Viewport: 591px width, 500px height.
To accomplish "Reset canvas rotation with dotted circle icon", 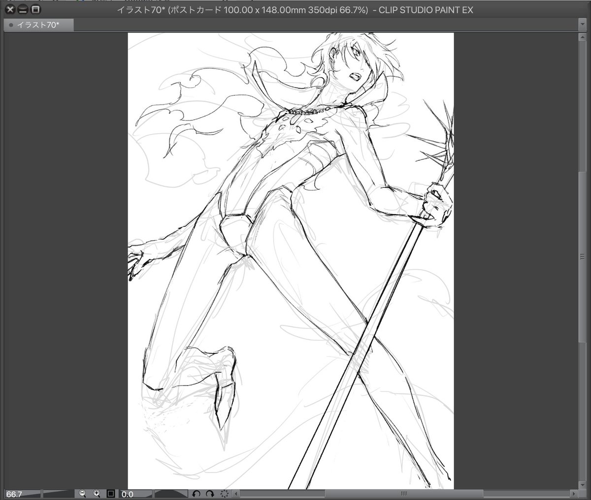I will (x=225, y=494).
